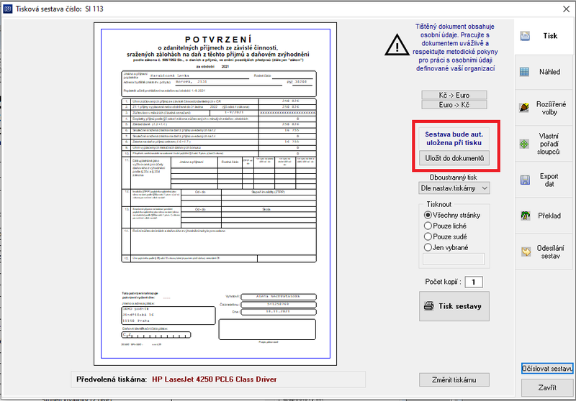Image resolution: width=576 pixels, height=401 pixels.
Task: Open the Náhled grid icon
Action: coord(525,72)
